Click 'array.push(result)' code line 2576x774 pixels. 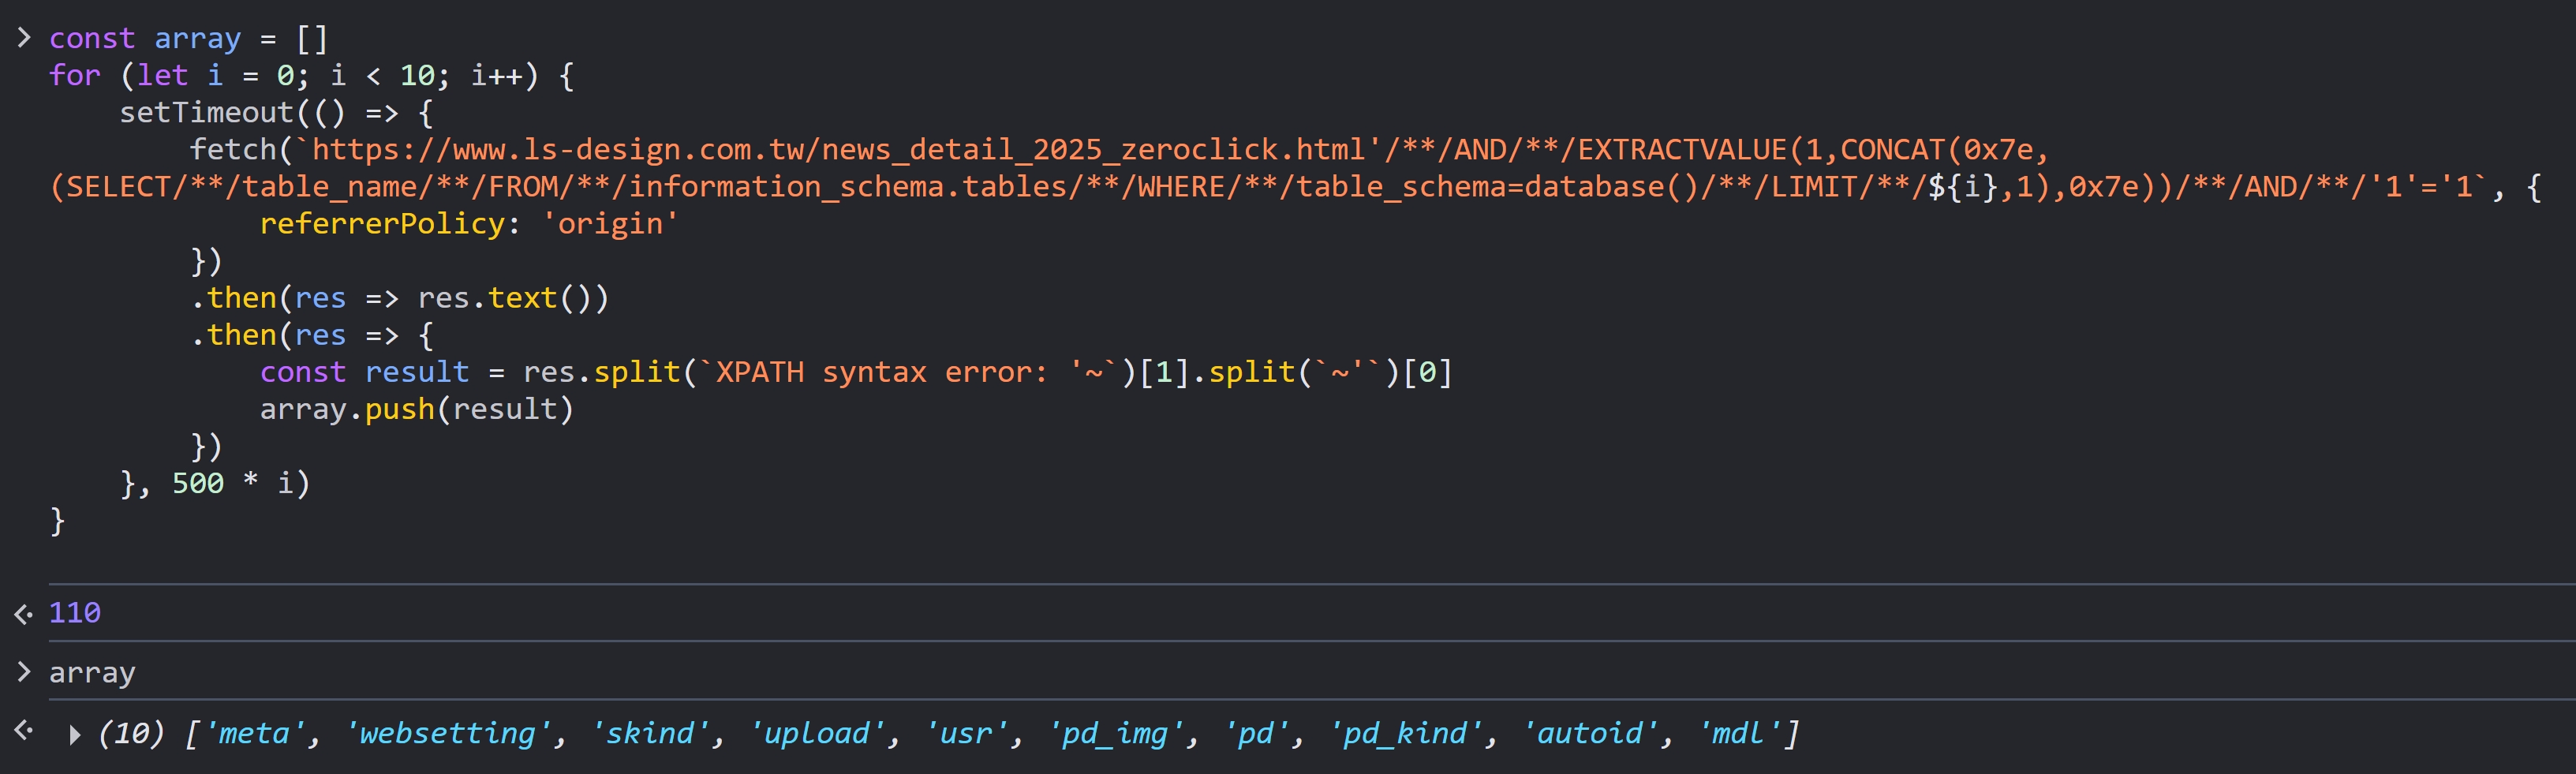(x=417, y=409)
